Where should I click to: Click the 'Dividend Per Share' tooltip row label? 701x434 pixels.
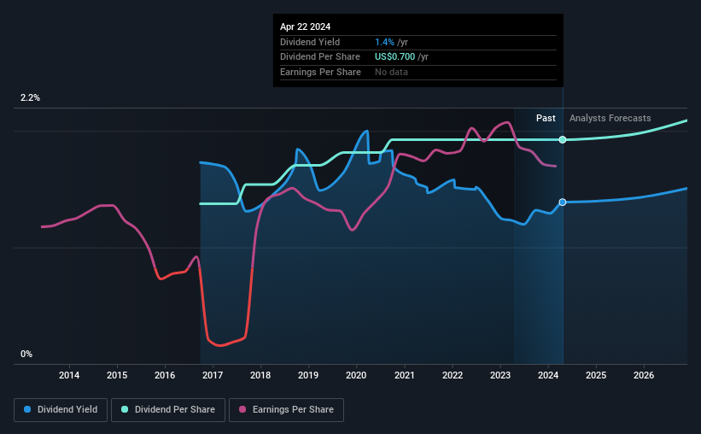coord(319,57)
